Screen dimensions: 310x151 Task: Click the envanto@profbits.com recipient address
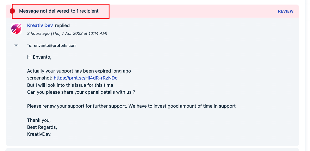(55, 46)
